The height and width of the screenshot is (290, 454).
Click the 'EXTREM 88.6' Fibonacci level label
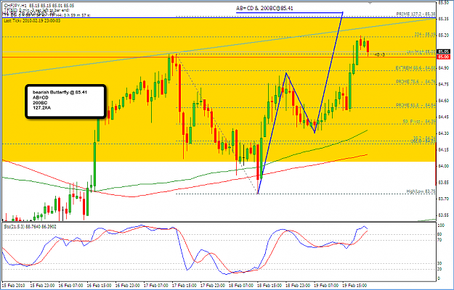[x=416, y=68]
